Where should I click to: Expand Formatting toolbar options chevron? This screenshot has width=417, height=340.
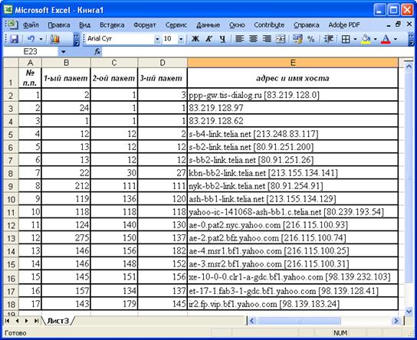[412, 39]
